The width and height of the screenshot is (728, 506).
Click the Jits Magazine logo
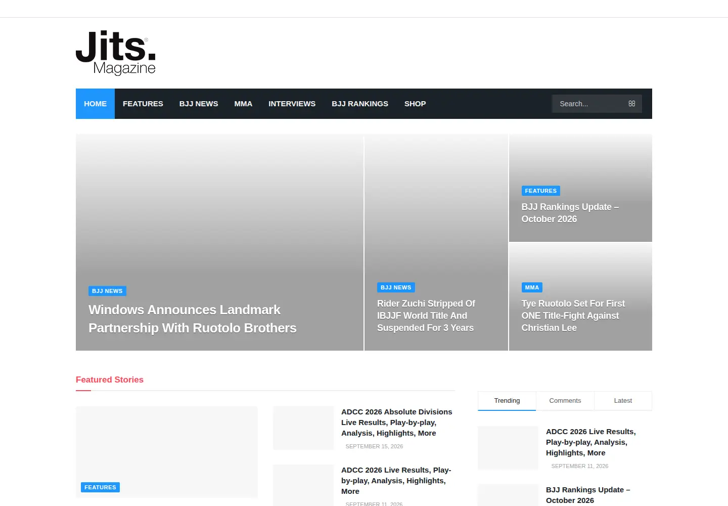pyautogui.click(x=115, y=53)
